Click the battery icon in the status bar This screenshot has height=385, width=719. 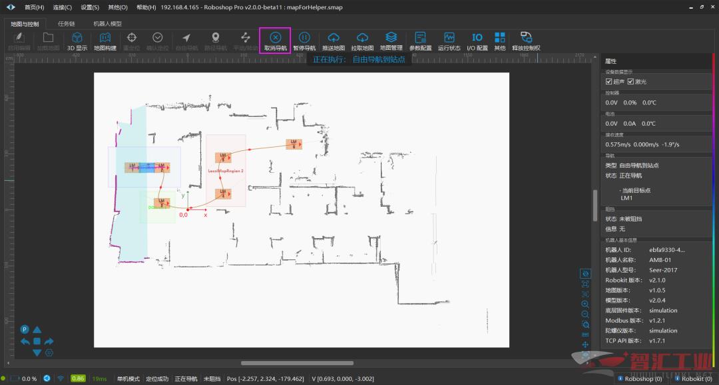[x=15, y=378]
